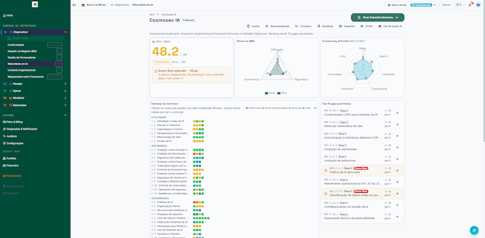The height and width of the screenshot is (238, 485).
Task: Select Conformidade in sidebar
Action: click(34, 45)
